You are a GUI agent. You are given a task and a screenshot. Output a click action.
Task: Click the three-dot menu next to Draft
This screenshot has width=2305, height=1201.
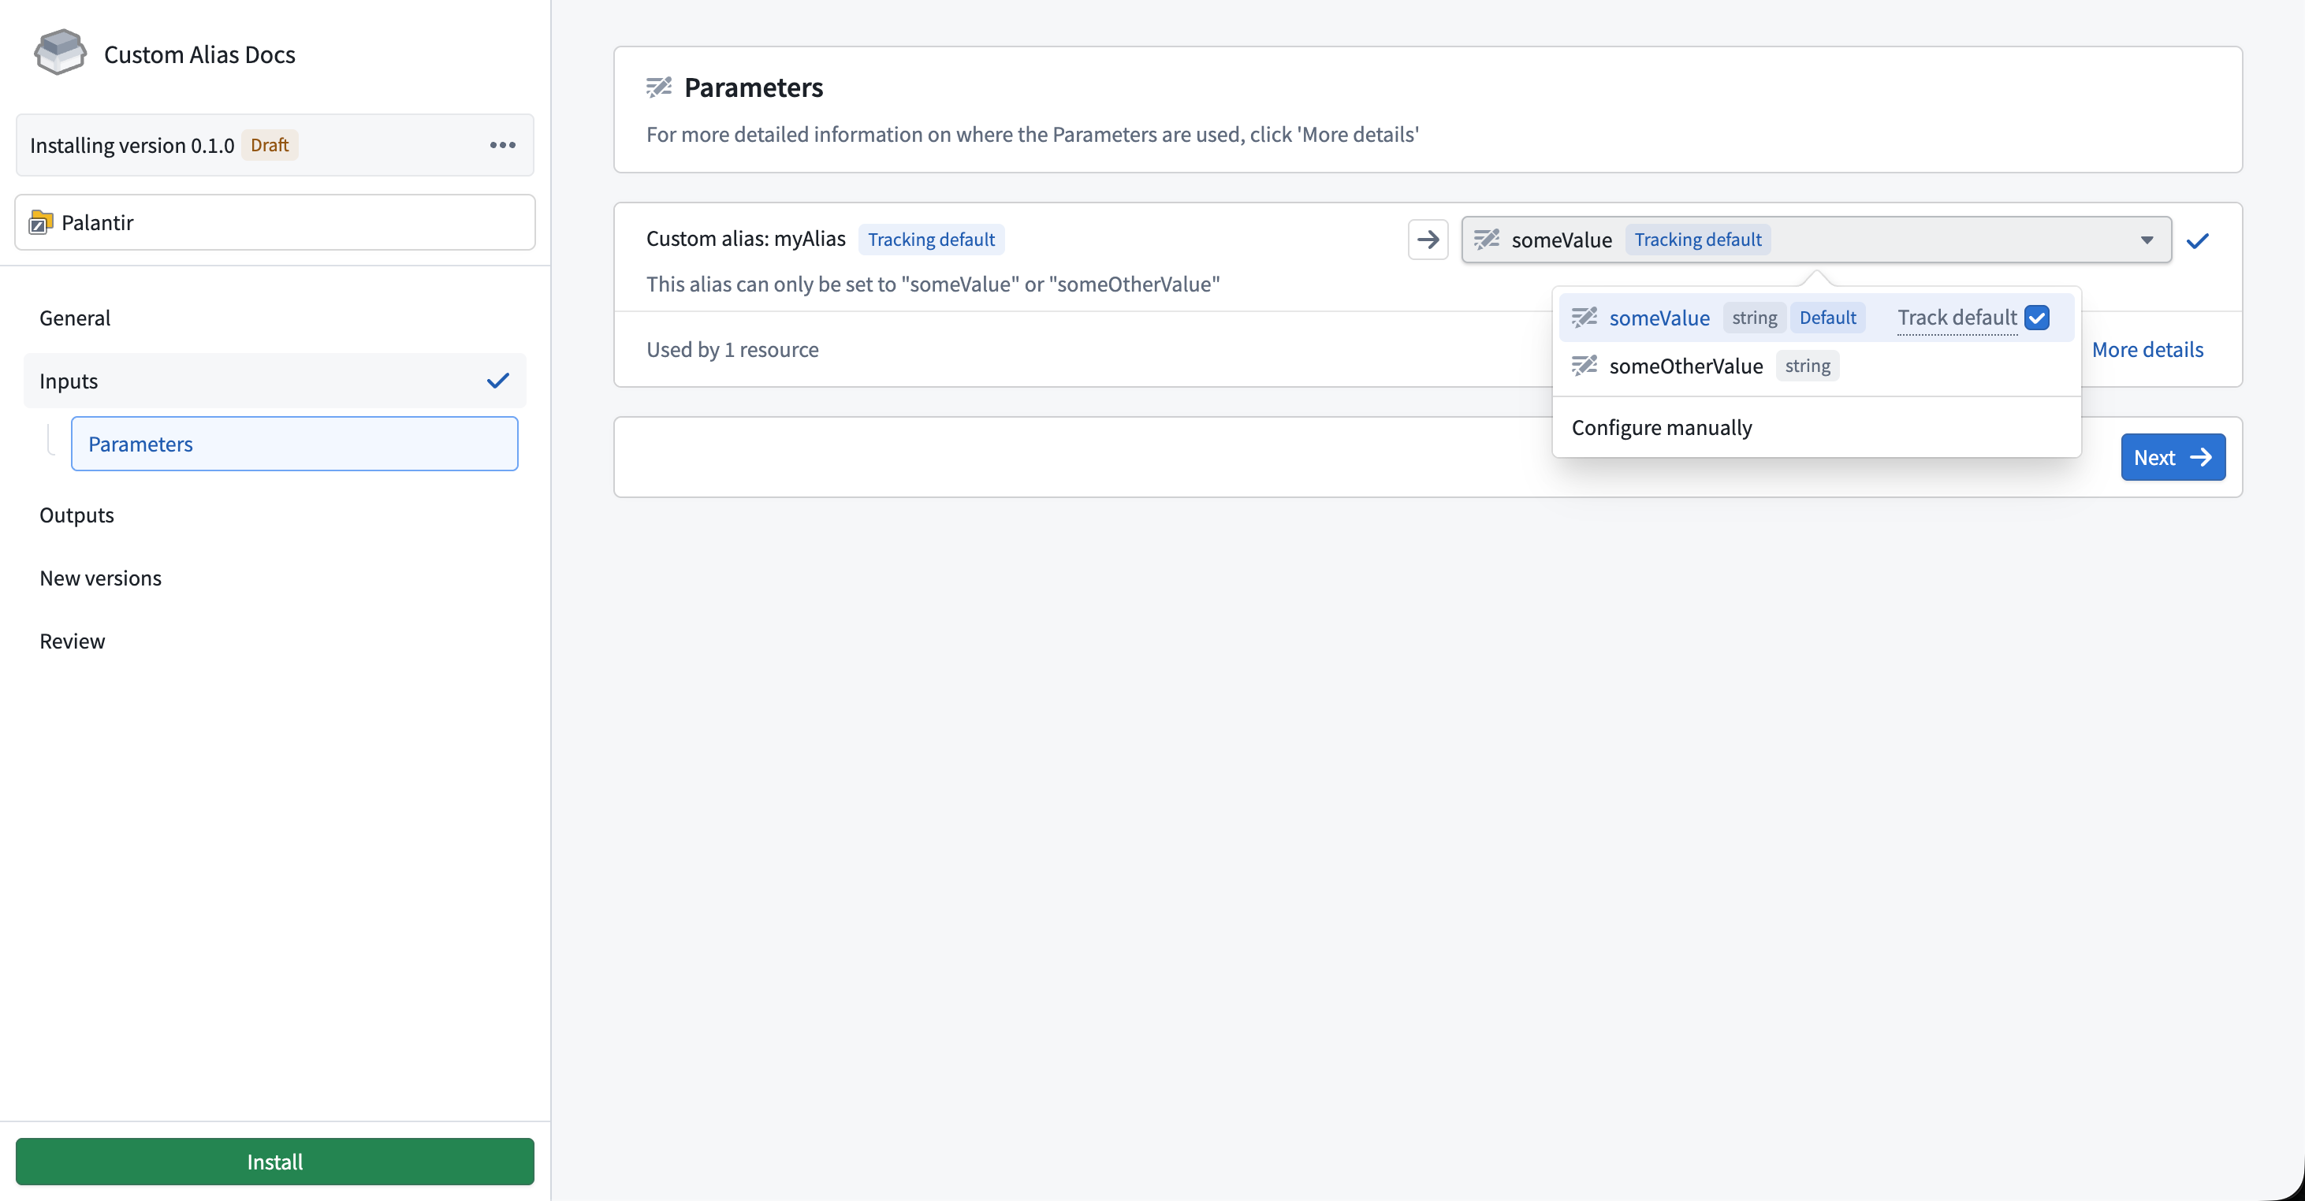tap(502, 145)
